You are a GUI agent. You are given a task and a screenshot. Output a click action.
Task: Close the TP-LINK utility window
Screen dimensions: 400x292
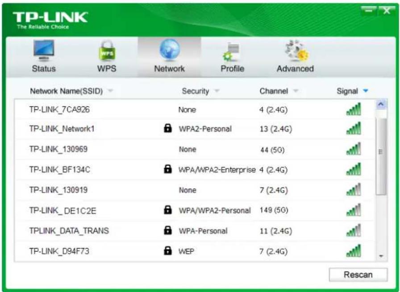(x=386, y=10)
